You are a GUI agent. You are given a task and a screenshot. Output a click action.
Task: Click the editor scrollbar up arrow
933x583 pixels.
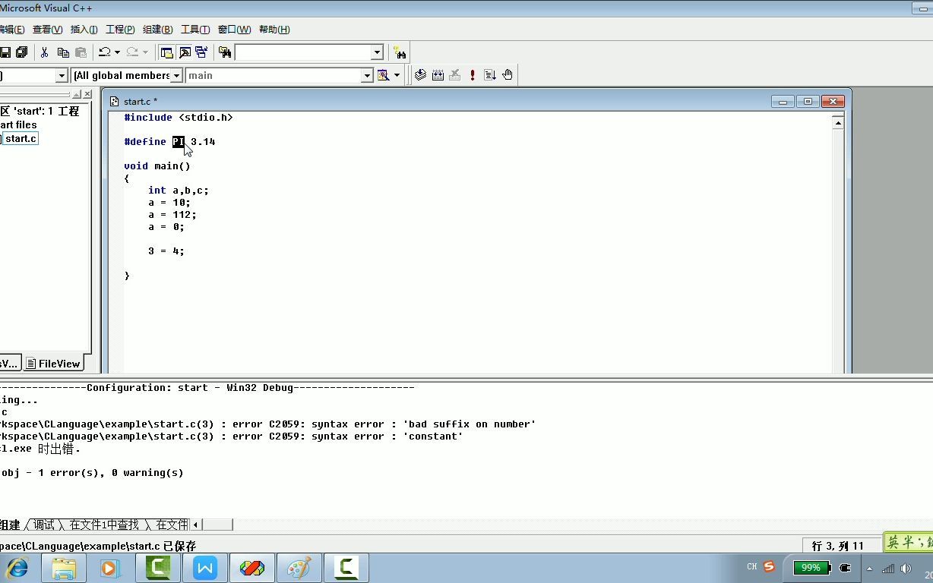click(838, 122)
